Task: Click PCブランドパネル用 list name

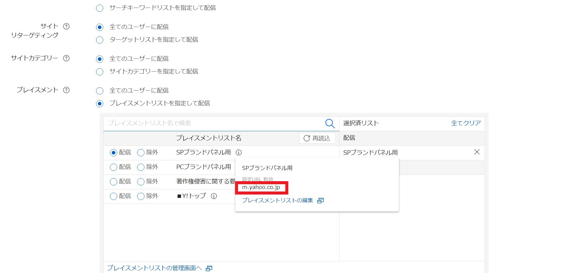Action: 204,167
